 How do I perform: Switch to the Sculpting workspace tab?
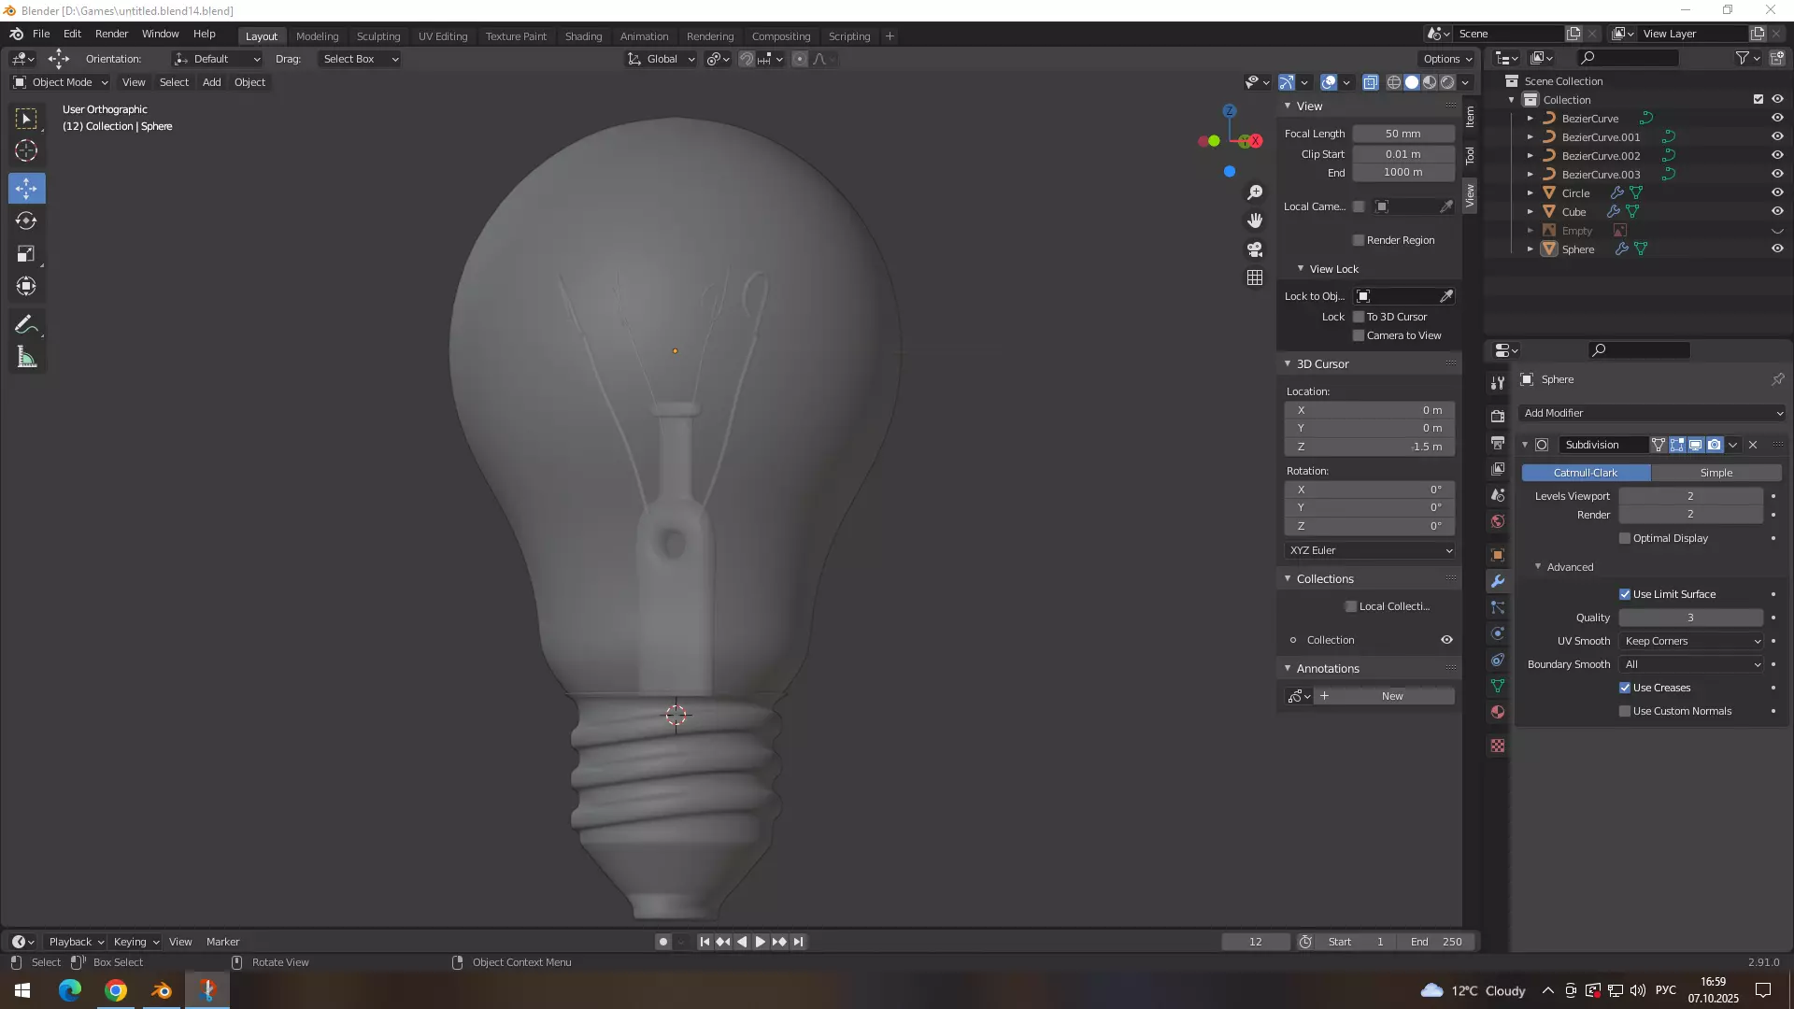coord(377,36)
